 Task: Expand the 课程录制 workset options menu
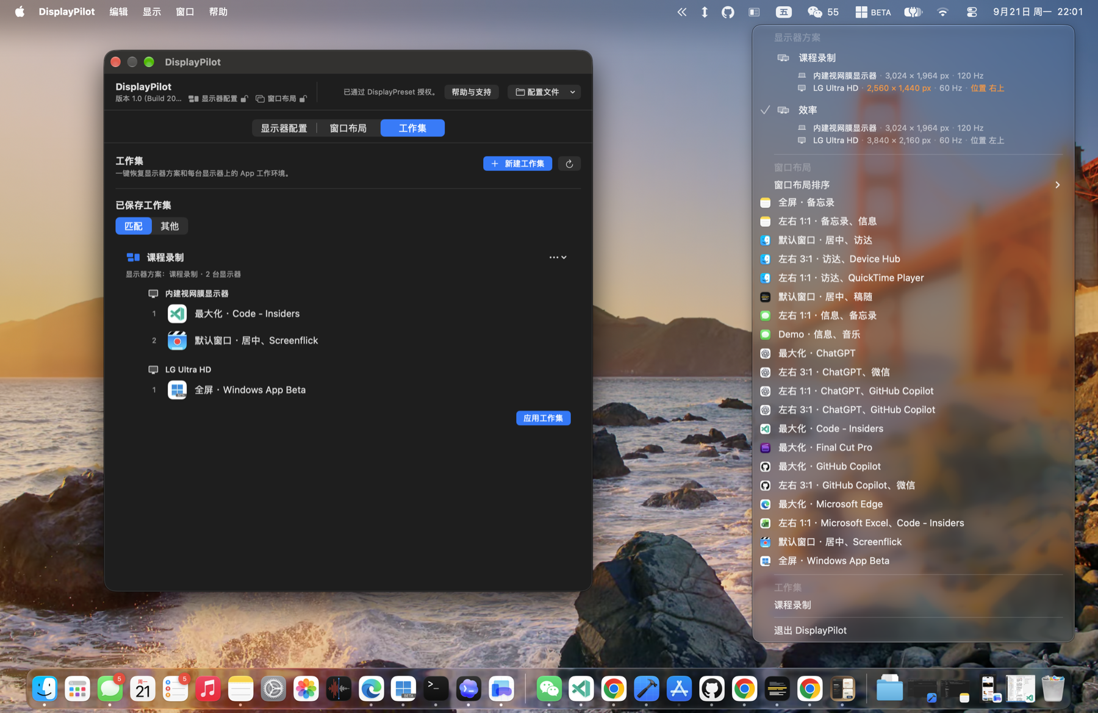click(x=558, y=257)
